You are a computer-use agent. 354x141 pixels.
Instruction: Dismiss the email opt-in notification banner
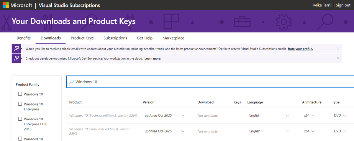coord(338,49)
